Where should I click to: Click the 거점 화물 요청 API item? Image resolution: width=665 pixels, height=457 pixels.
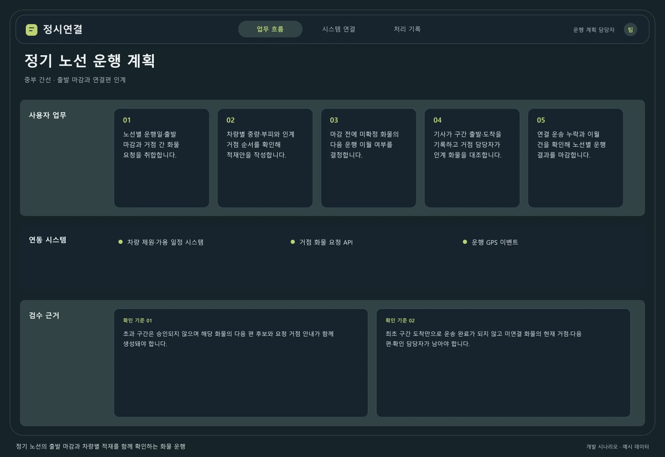click(326, 242)
